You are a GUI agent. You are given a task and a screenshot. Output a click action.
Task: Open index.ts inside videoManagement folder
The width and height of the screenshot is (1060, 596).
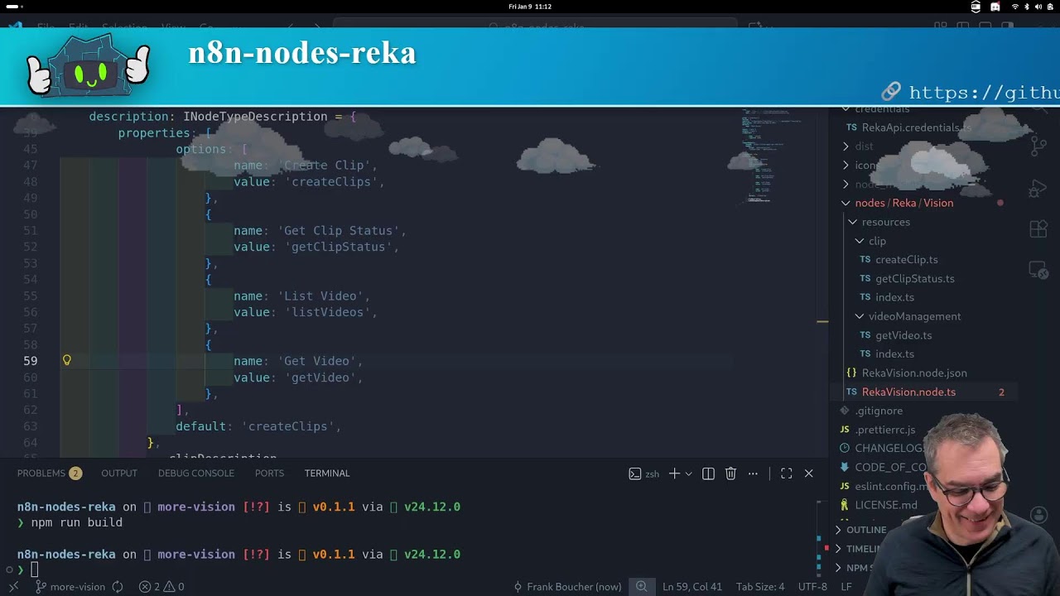(x=895, y=354)
